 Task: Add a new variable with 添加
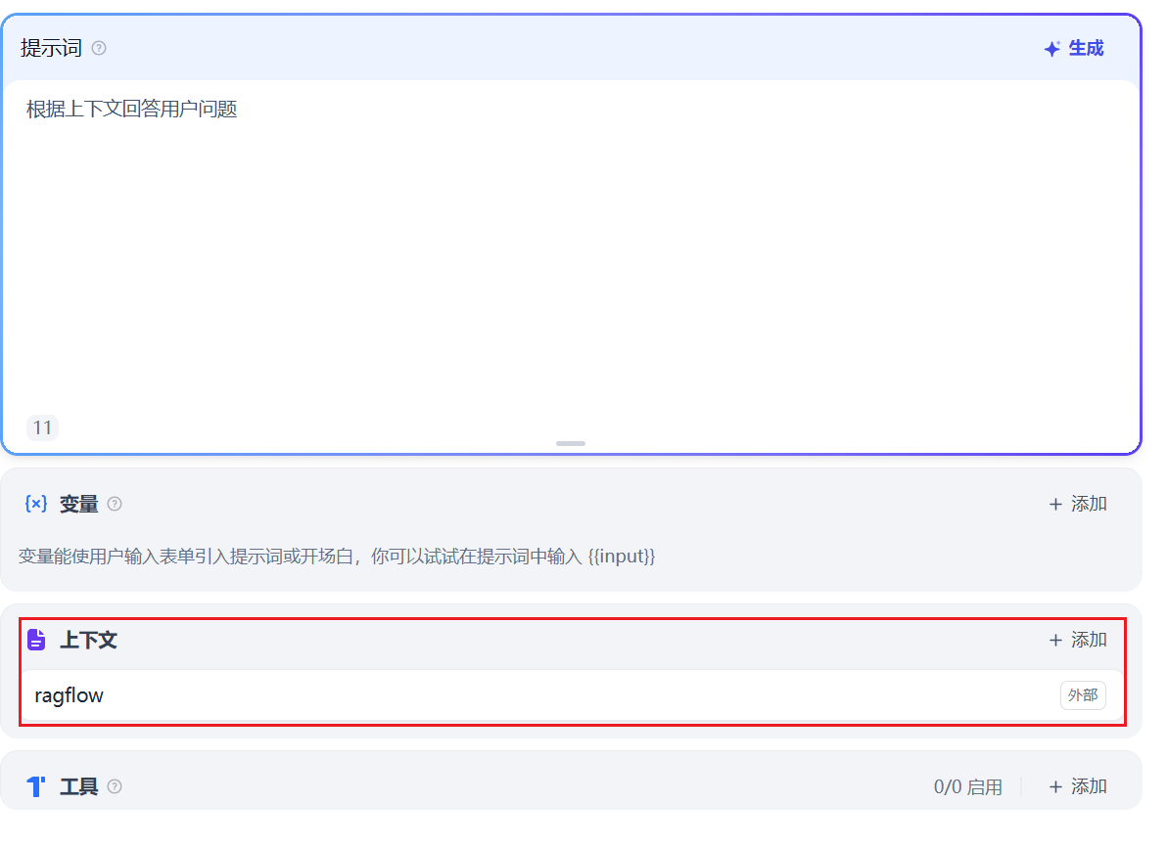(x=1077, y=504)
